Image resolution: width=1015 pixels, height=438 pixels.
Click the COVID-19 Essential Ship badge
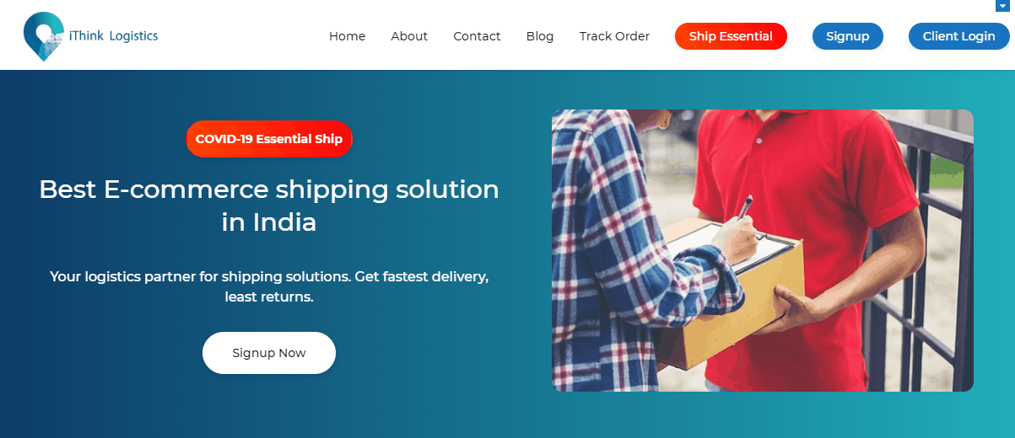pyautogui.click(x=269, y=139)
